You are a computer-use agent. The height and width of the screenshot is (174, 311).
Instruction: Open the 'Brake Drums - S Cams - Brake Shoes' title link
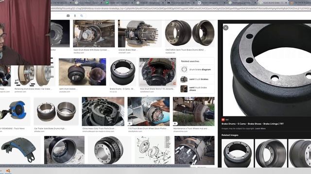point(253,124)
